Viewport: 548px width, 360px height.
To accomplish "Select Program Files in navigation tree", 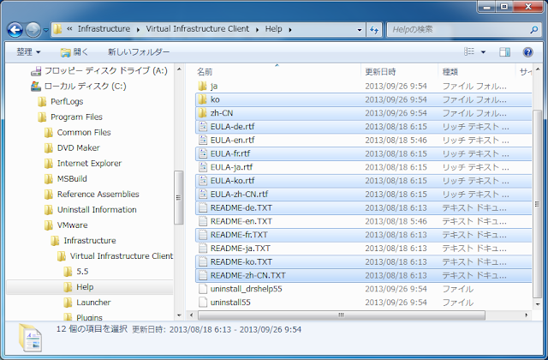I will coord(70,117).
